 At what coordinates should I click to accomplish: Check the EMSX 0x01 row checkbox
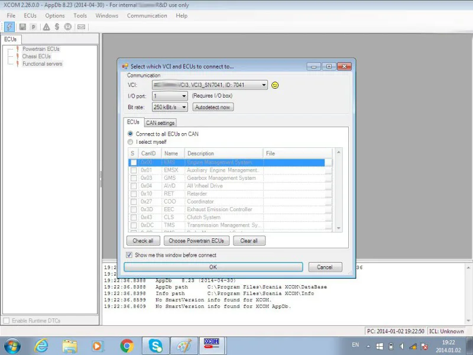134,170
